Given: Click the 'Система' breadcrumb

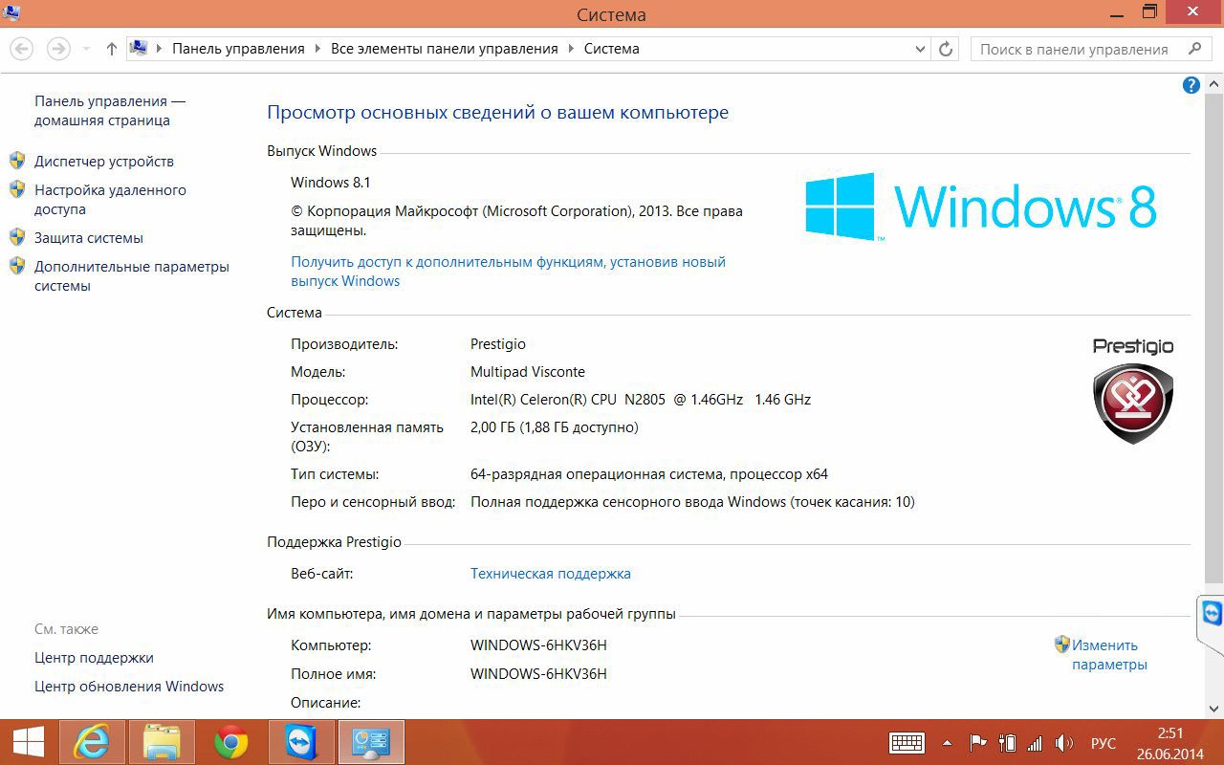Looking at the screenshot, I should [x=612, y=49].
